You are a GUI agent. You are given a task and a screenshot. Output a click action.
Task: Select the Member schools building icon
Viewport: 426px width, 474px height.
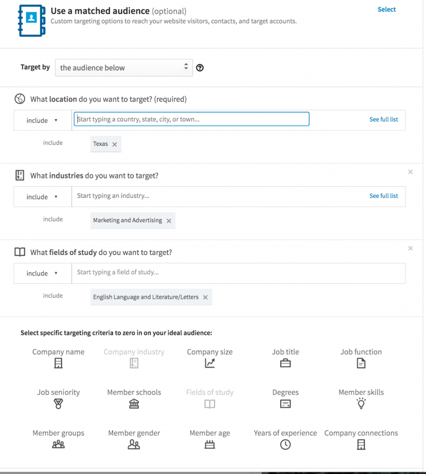coord(134,404)
